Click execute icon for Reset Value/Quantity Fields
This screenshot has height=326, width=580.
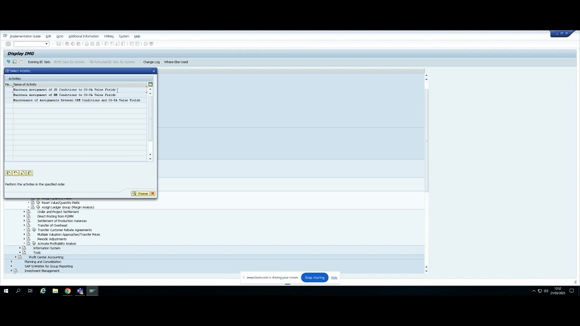tap(38, 203)
